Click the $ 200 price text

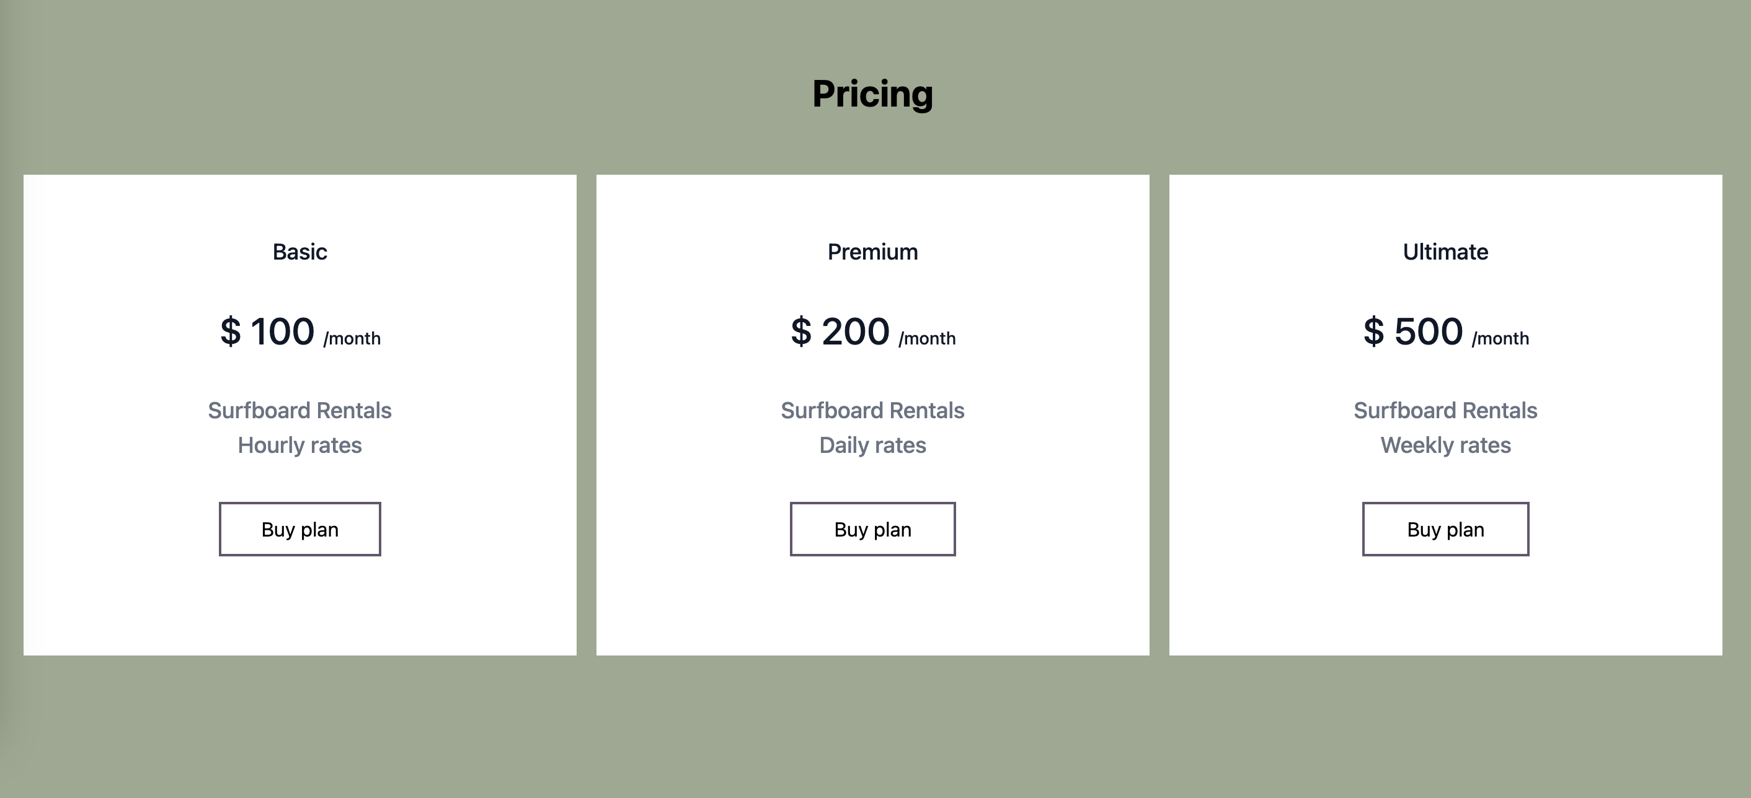(840, 332)
